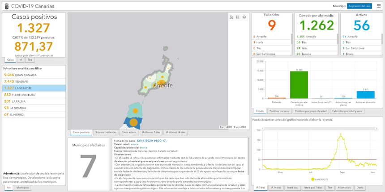
Task: Open the hamburger menu in header
Action: pos(379,6)
